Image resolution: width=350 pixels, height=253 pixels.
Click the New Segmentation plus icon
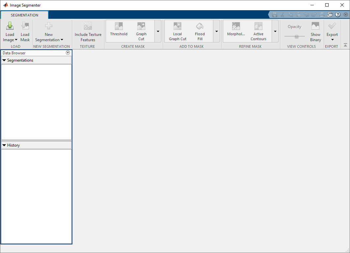pyautogui.click(x=49, y=26)
